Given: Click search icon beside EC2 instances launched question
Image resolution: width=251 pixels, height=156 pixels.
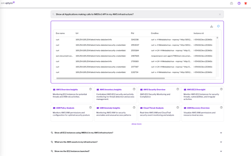Looking at the screenshot, I should [52, 151].
